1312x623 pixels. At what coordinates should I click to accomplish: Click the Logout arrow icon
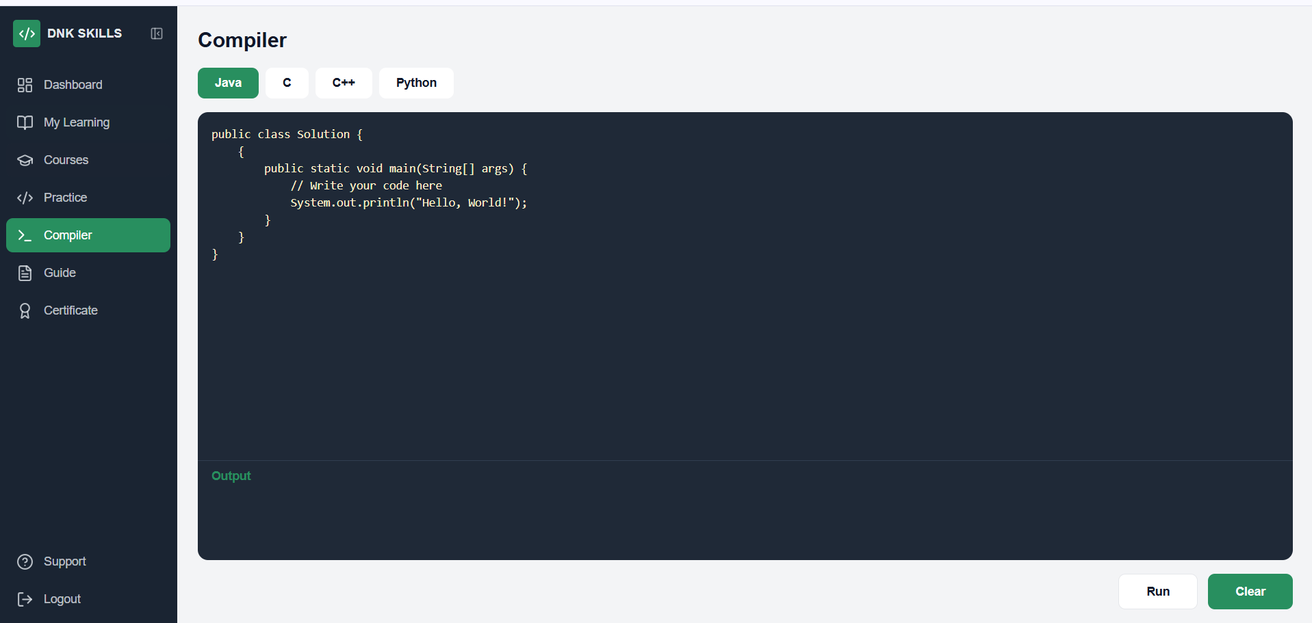tap(25, 599)
